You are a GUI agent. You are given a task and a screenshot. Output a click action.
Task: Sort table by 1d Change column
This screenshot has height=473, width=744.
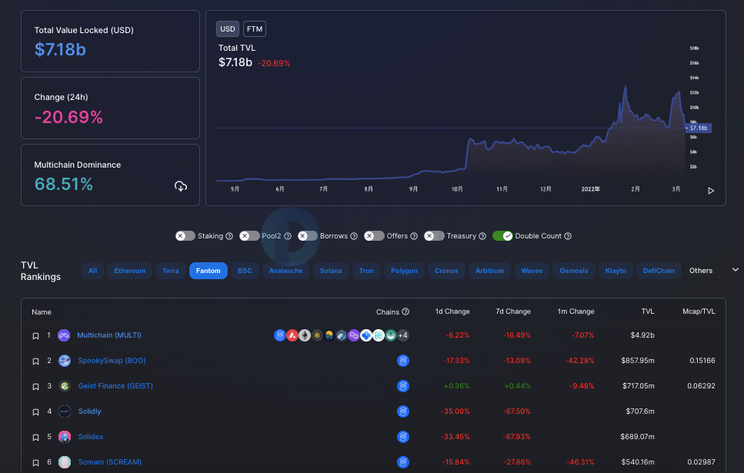452,311
